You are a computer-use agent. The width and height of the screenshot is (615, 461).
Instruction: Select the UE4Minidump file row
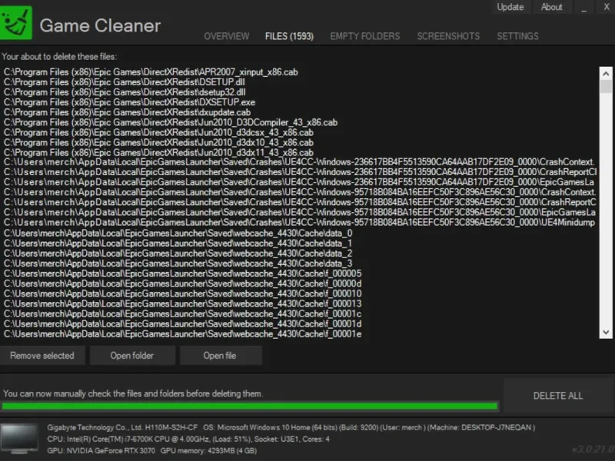point(301,223)
